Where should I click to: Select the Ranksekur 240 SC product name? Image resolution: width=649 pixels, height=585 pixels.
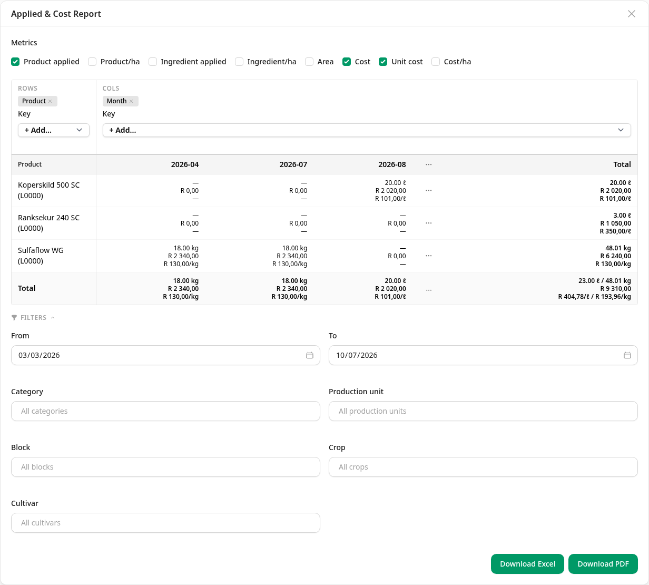click(49, 223)
